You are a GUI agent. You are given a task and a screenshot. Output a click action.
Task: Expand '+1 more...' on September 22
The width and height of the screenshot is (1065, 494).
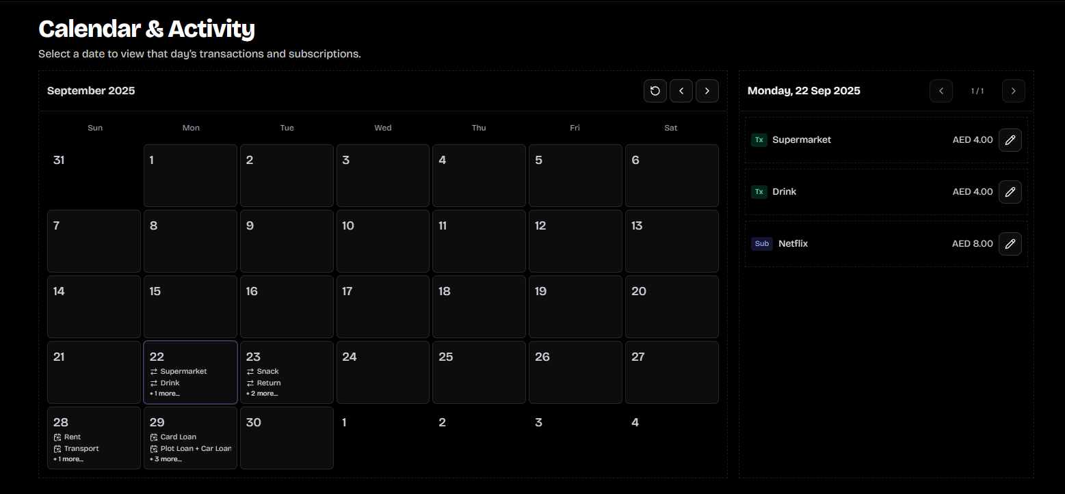click(164, 393)
